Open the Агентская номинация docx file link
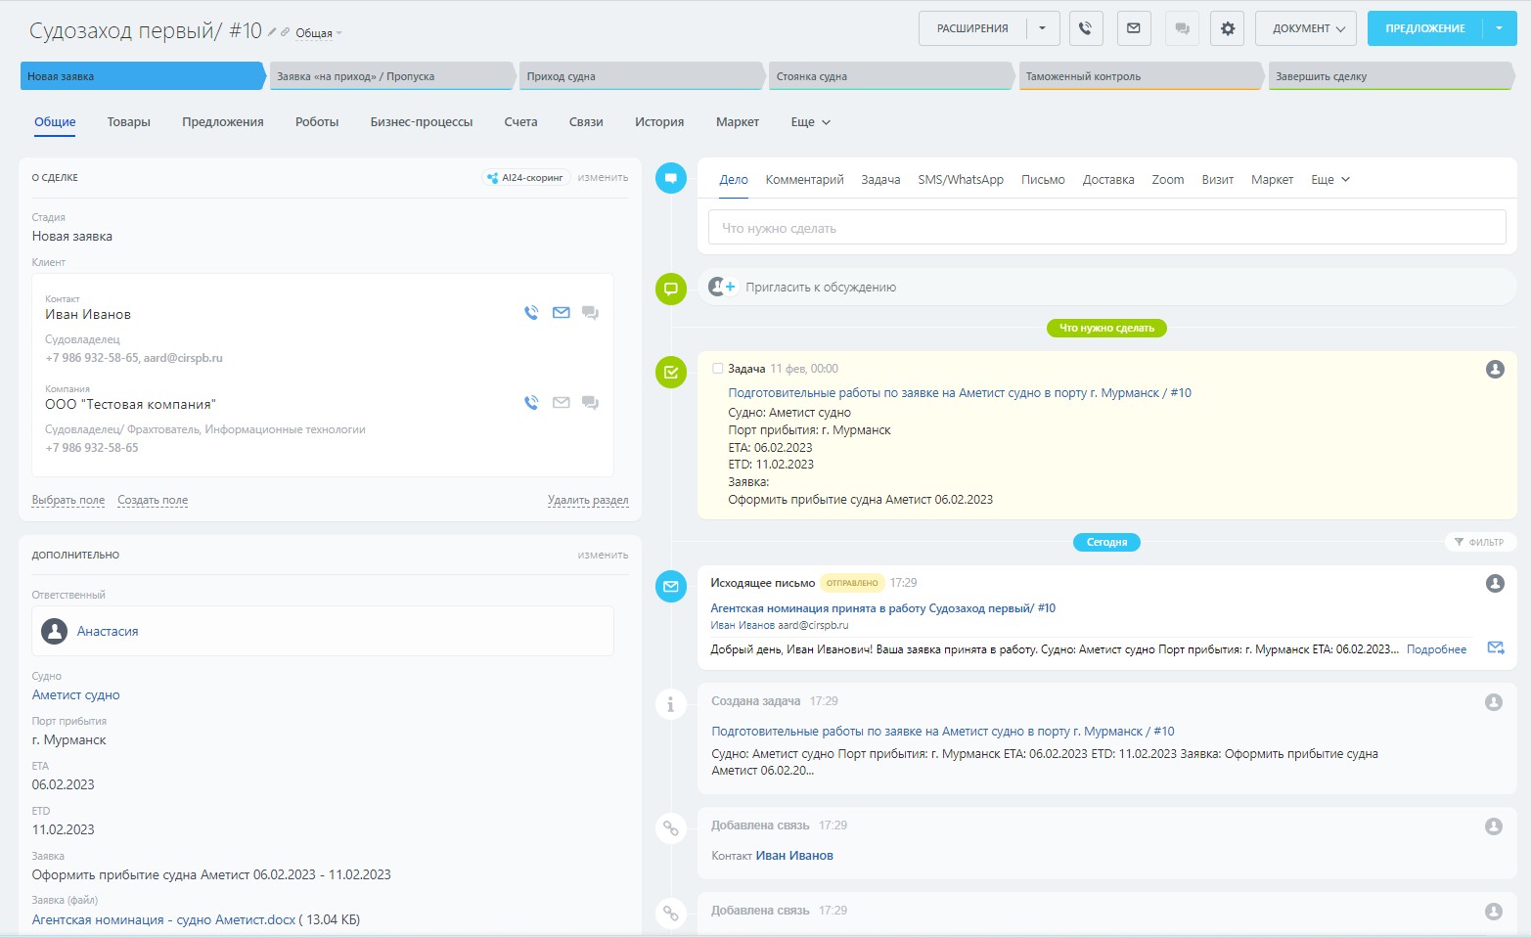The height and width of the screenshot is (937, 1531). point(163,919)
